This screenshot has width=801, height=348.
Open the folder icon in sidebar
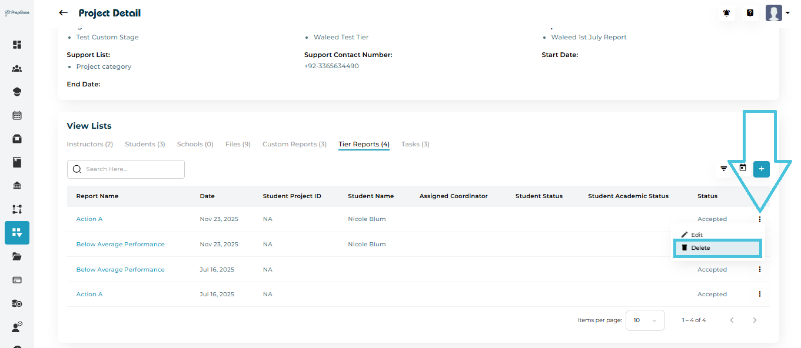click(17, 256)
